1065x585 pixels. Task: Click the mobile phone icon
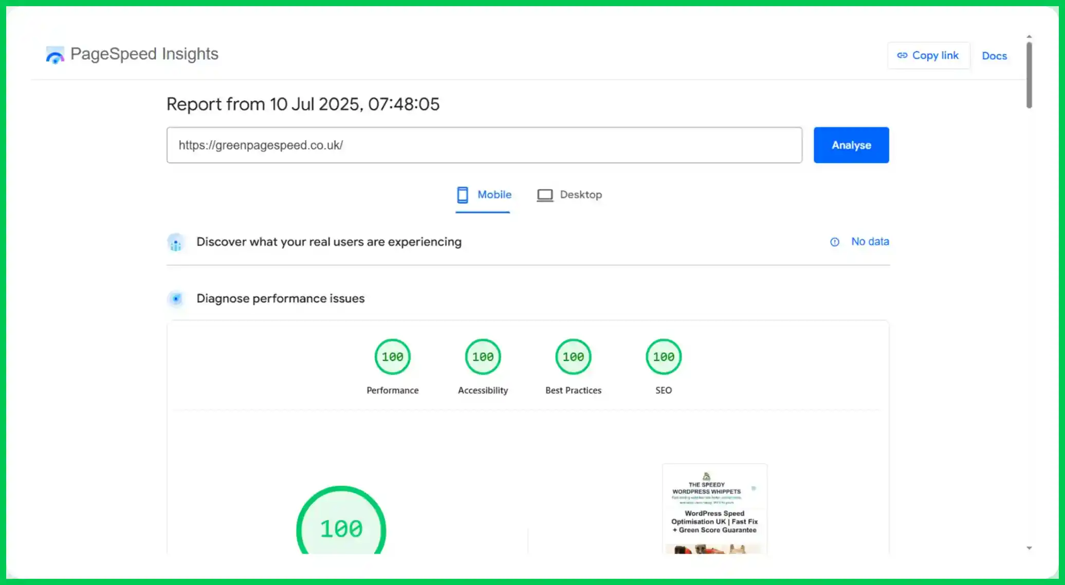pos(463,195)
